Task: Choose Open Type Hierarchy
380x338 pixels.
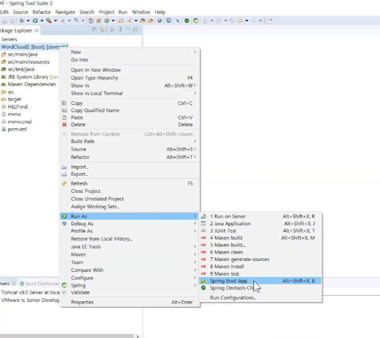Action: point(129,78)
